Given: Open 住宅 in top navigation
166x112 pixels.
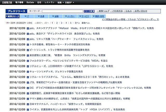Looking at the screenshot, I should click(39, 2).
